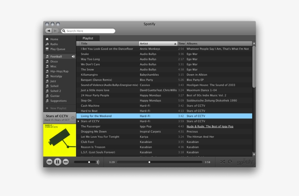Viewport: 299px width, 196px height.
Task: Click the Play Queue list icon
Action: point(47,49)
